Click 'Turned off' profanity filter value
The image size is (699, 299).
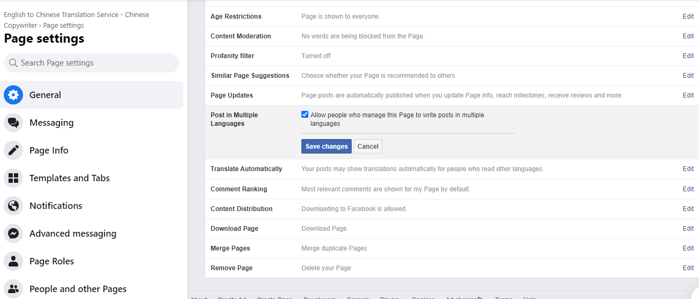click(316, 56)
